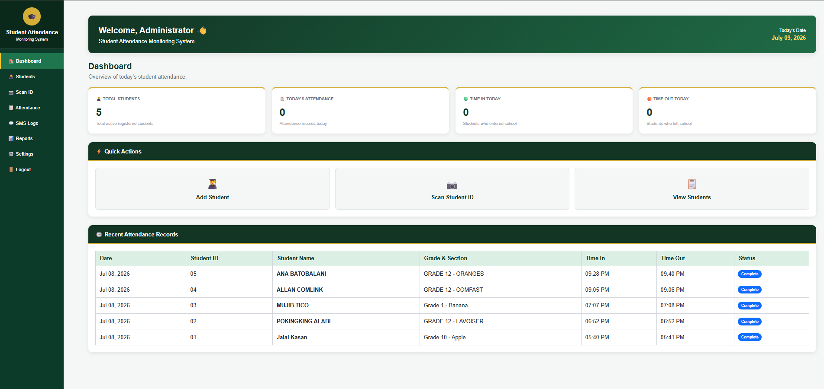Viewport: 824px width, 389px height.
Task: Click Complete badge for MUJIB TICO
Action: tap(750, 306)
